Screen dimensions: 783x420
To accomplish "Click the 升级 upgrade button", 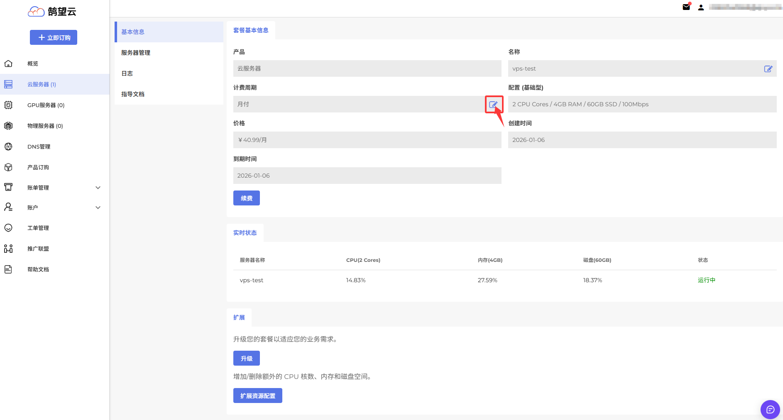I will (x=247, y=358).
